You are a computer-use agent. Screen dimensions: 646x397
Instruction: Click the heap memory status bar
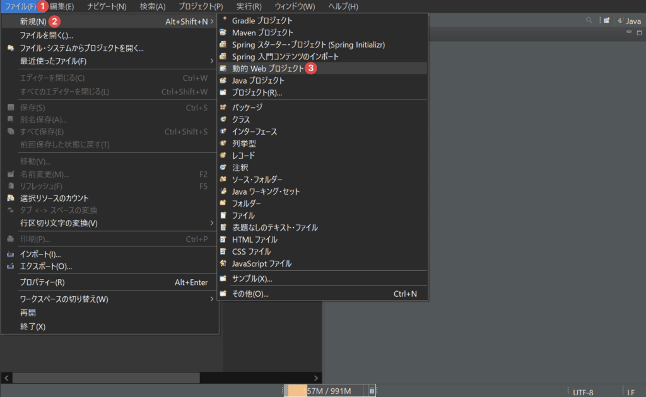pos(324,391)
